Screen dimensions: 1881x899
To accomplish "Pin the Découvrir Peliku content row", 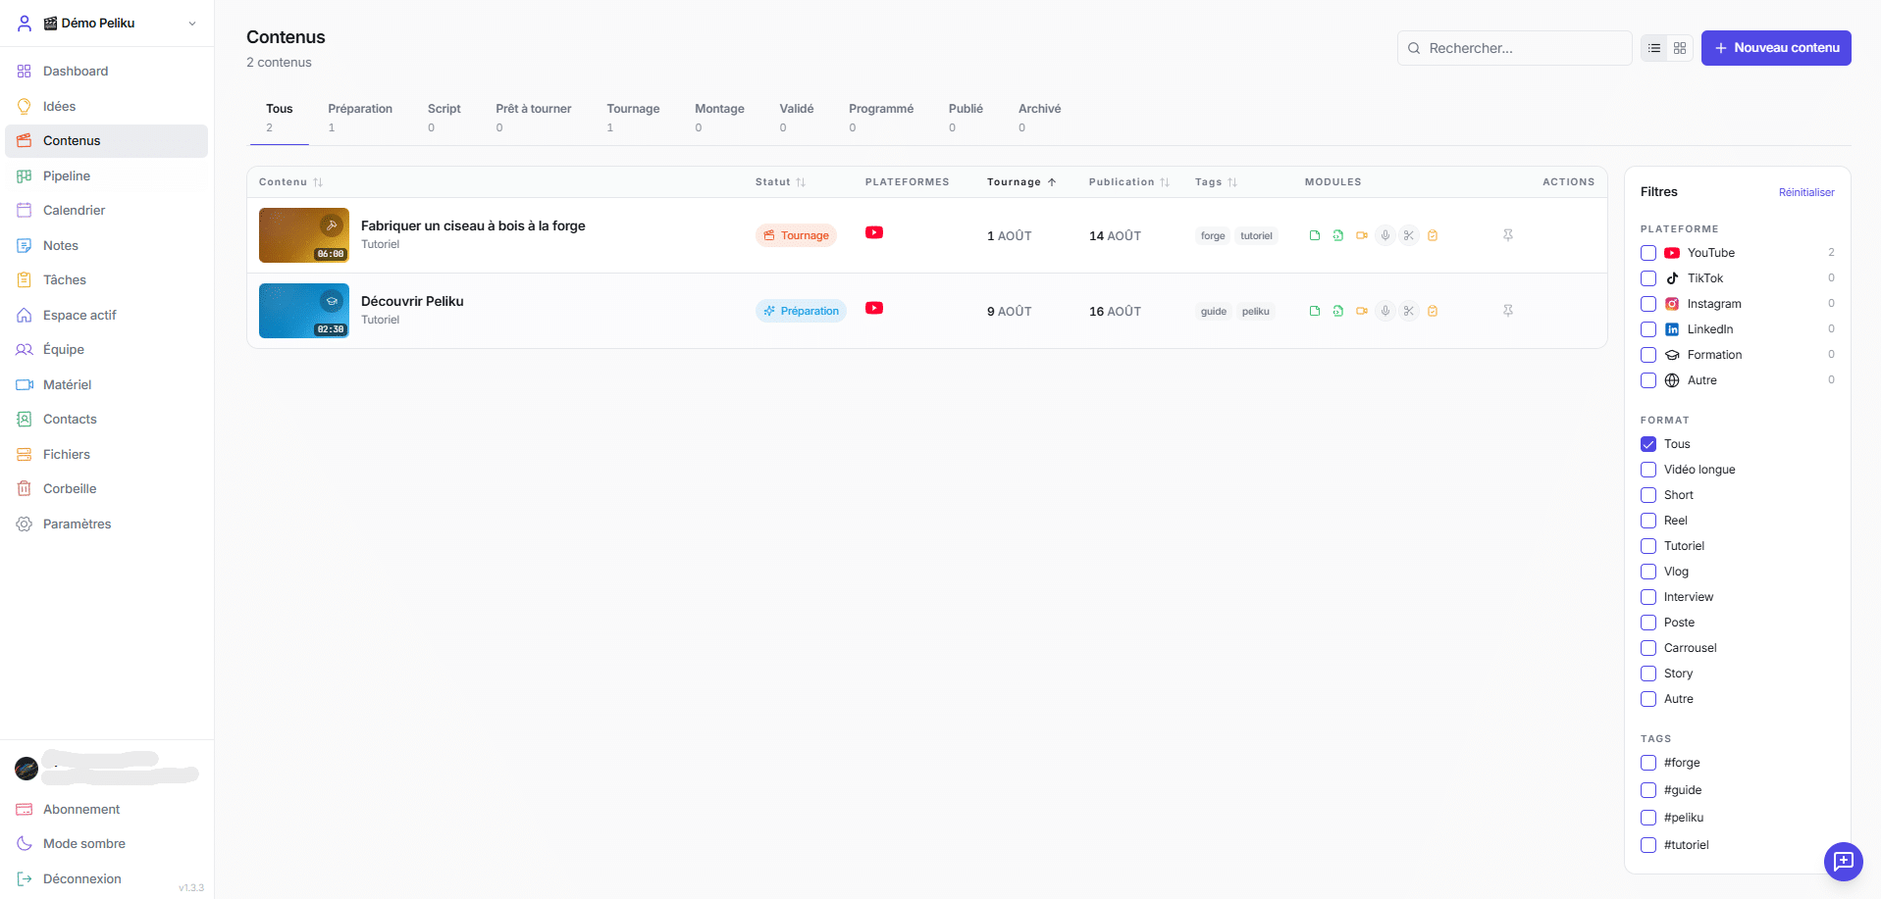I will point(1508,311).
